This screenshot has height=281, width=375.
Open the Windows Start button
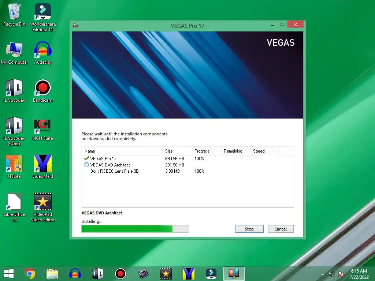pos(9,274)
